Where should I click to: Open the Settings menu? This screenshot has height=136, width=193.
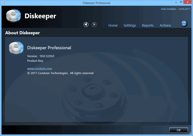click(x=130, y=25)
